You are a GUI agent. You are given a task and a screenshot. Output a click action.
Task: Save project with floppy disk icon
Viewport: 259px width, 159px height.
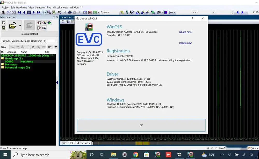[x=4, y=28]
